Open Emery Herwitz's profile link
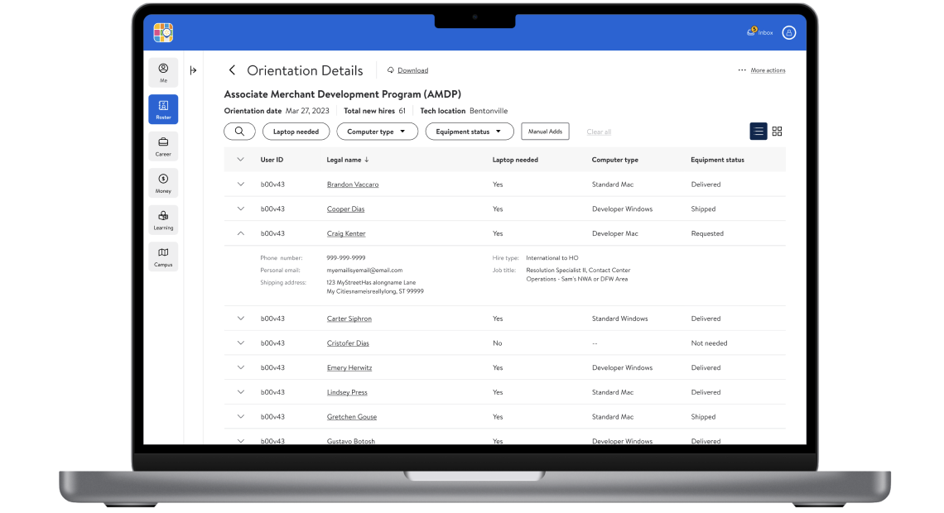Viewport: 944px width, 513px height. point(349,367)
